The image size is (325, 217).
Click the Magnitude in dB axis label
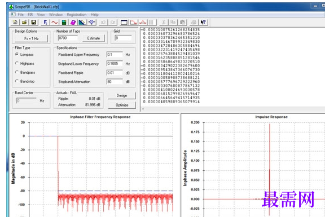coord(14,169)
